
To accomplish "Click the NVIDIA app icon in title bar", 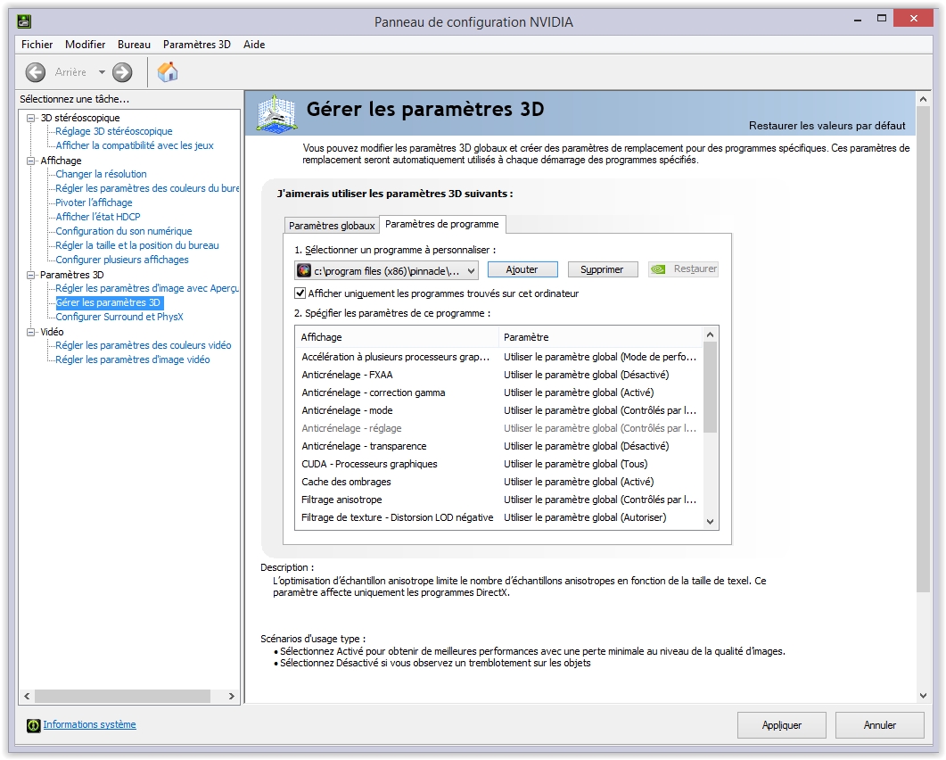I will tap(23, 21).
